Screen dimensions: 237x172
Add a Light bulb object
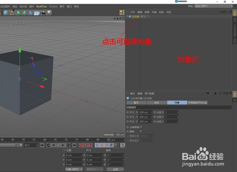49,12
